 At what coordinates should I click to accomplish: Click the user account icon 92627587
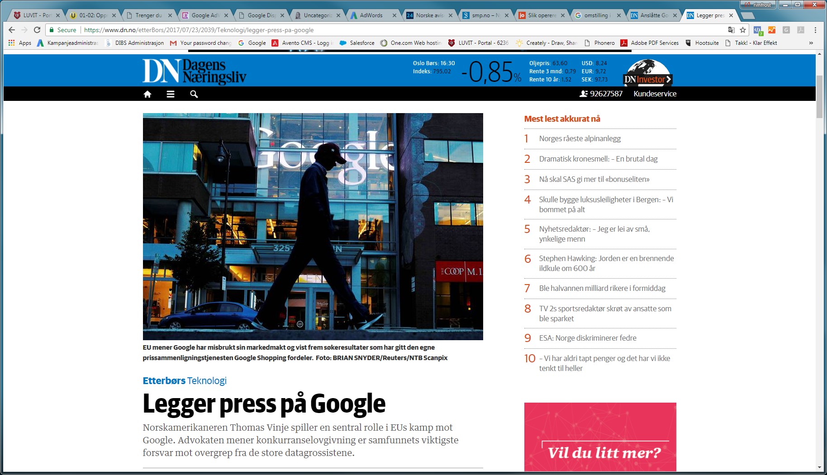point(601,94)
